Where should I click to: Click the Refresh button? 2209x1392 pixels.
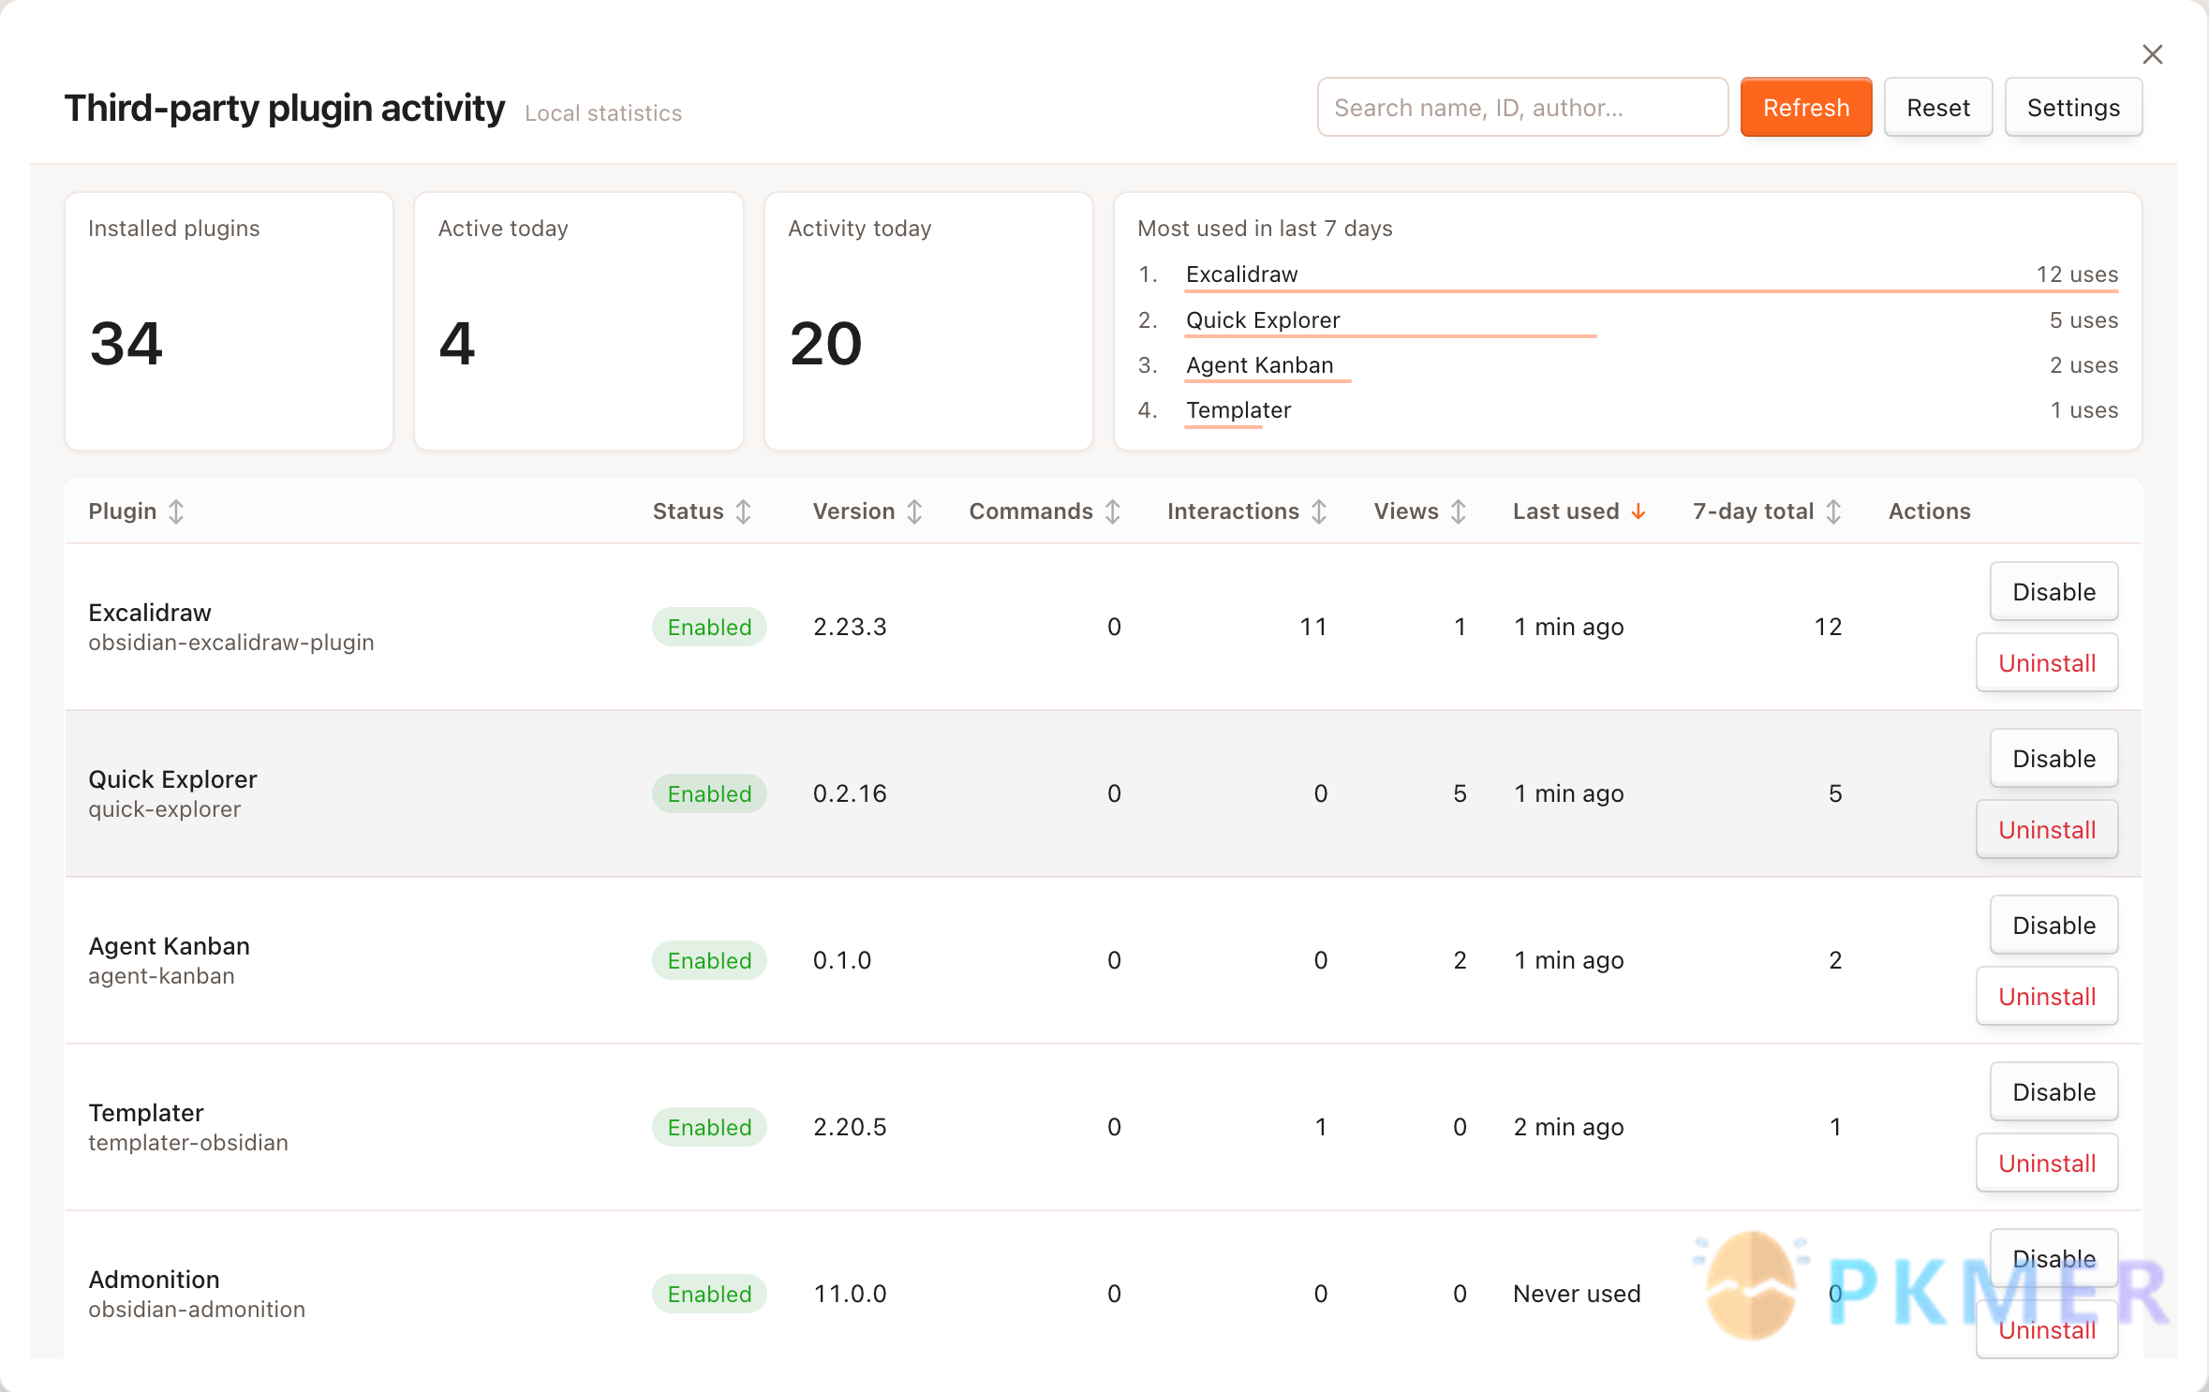click(x=1806, y=108)
